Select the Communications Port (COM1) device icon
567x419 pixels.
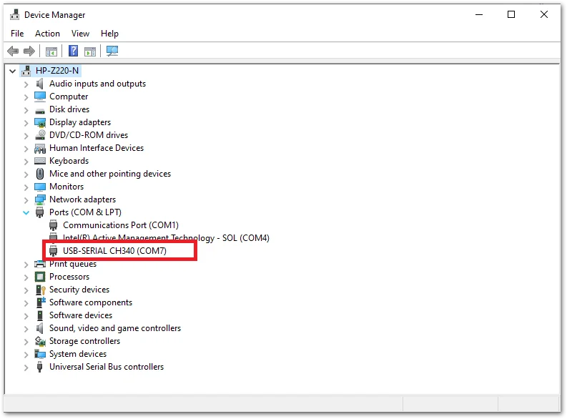coord(54,225)
